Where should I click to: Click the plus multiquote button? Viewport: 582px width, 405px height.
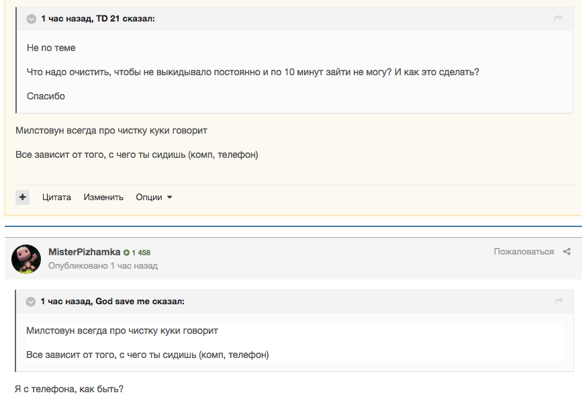click(x=22, y=197)
